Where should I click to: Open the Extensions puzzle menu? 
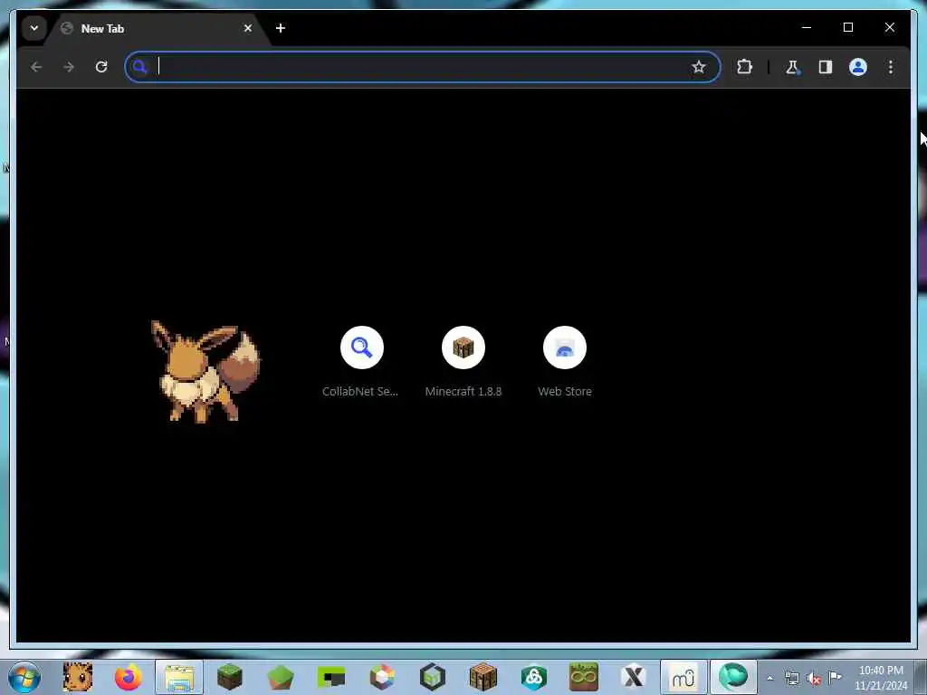pyautogui.click(x=744, y=67)
